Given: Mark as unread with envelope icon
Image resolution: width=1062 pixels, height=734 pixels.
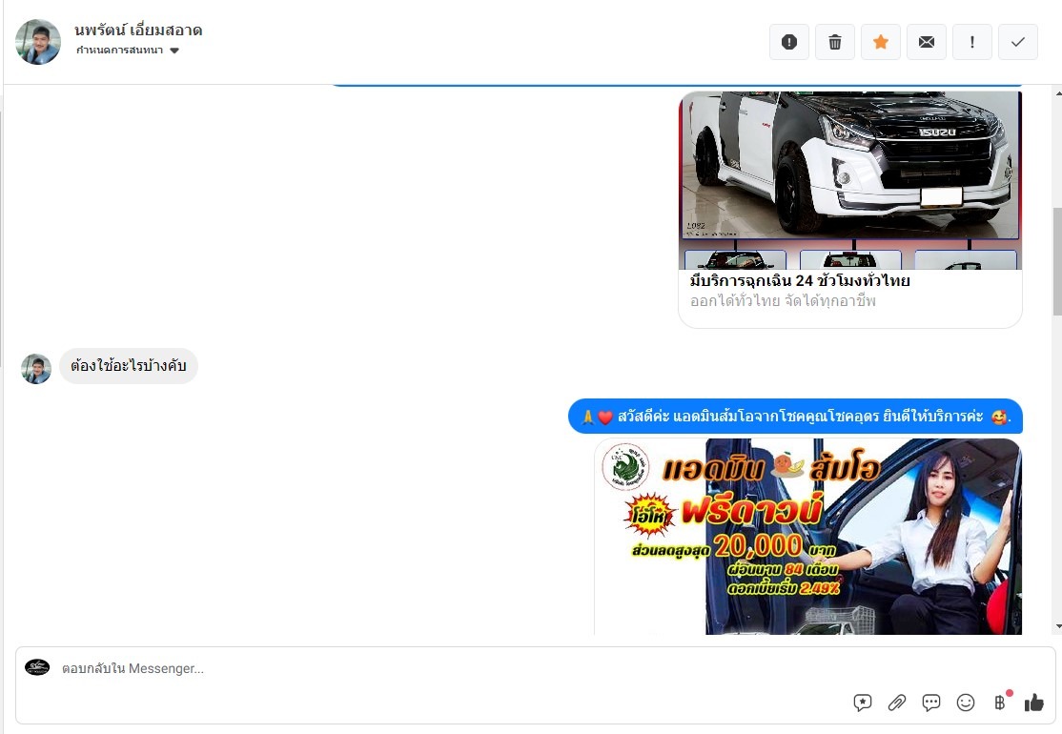Looking at the screenshot, I should (x=926, y=42).
